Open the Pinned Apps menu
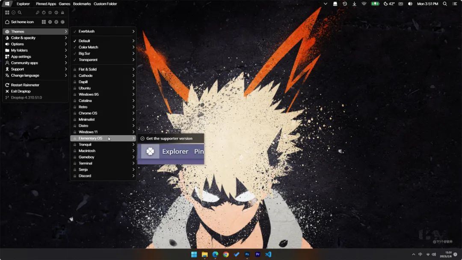Image resolution: width=462 pixels, height=260 pixels. (46, 4)
